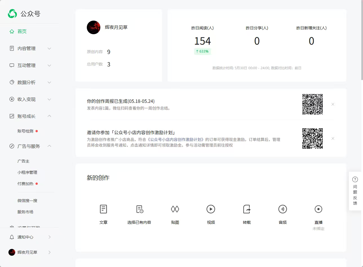This screenshot has width=363, height=267.
Task: Select 服务市场 in the sidebar
Action: click(x=25, y=212)
